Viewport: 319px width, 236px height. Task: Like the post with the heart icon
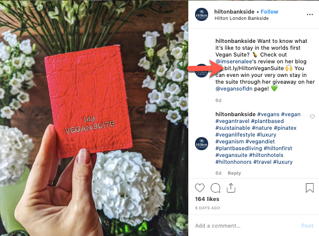(x=200, y=188)
